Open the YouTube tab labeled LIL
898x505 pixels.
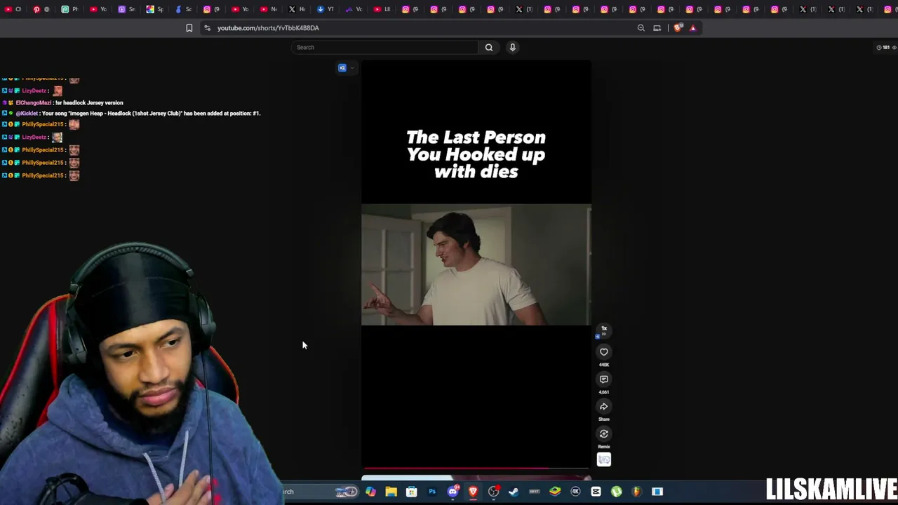pyautogui.click(x=382, y=9)
